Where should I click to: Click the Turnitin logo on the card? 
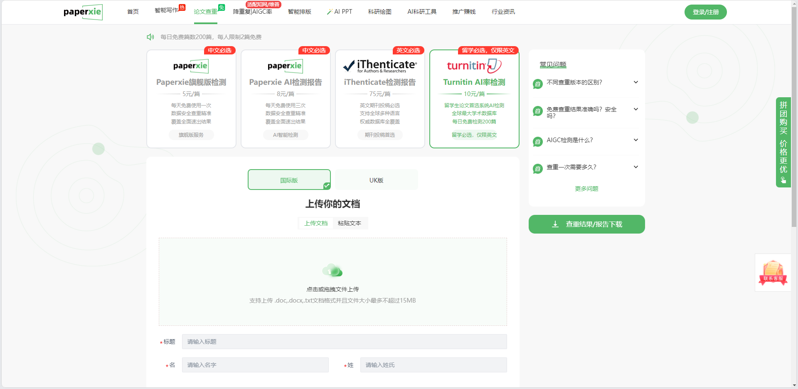474,66
